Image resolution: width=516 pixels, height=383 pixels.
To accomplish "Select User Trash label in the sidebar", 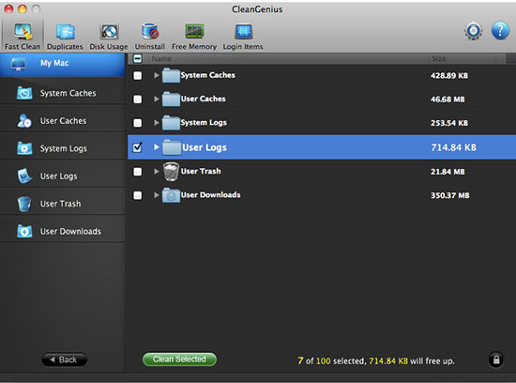I will tap(61, 204).
